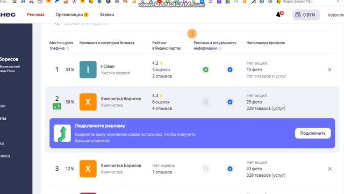The image size is (344, 194).
Task: Open the Организации tab
Action: 69,15
